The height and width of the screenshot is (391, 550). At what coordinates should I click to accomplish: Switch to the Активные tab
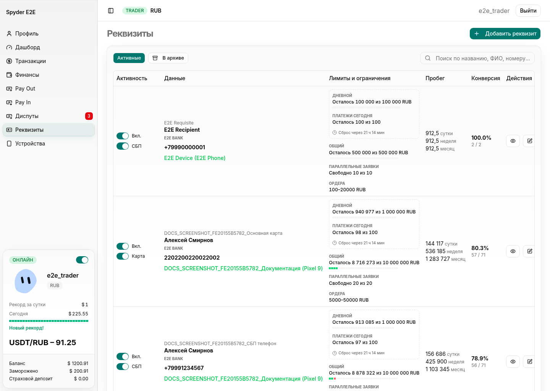[x=129, y=58]
